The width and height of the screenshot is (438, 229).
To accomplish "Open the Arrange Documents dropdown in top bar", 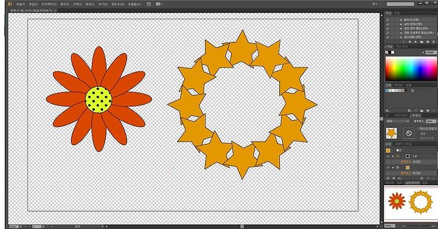I will (159, 4).
